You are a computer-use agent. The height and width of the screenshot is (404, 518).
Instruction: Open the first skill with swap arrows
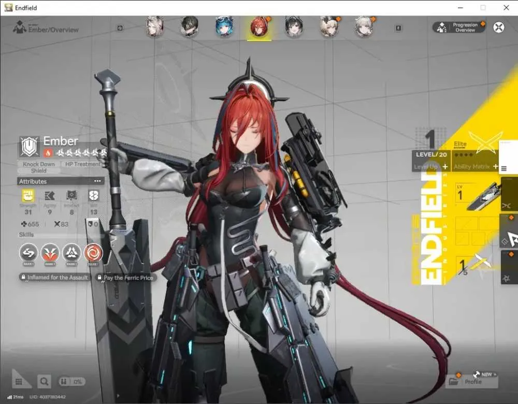tap(28, 253)
